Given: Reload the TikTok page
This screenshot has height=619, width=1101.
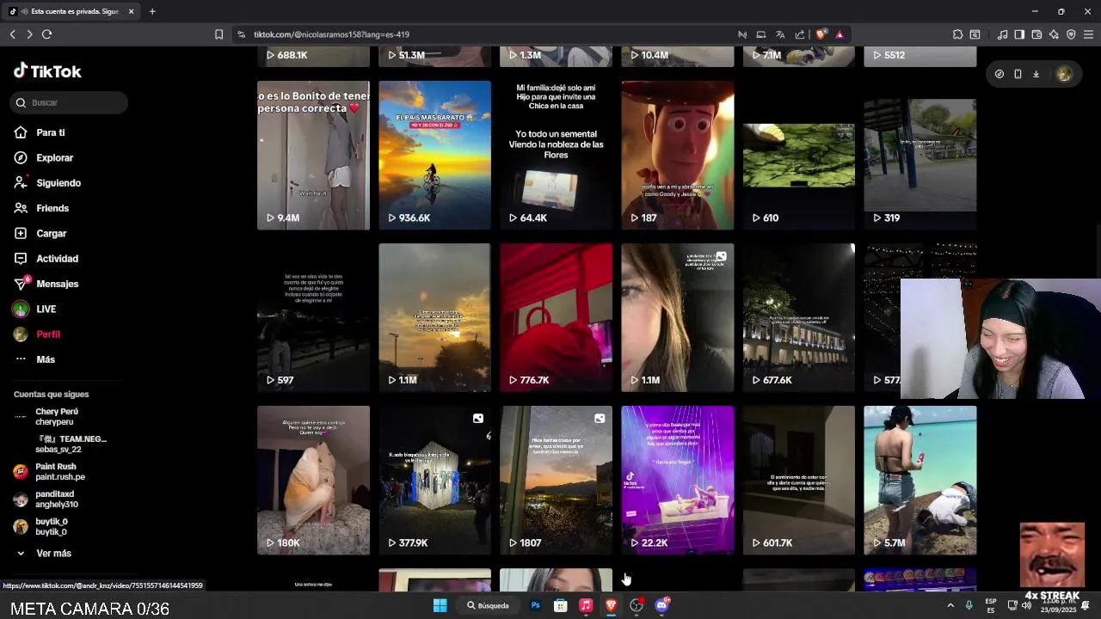Looking at the screenshot, I should [x=46, y=34].
